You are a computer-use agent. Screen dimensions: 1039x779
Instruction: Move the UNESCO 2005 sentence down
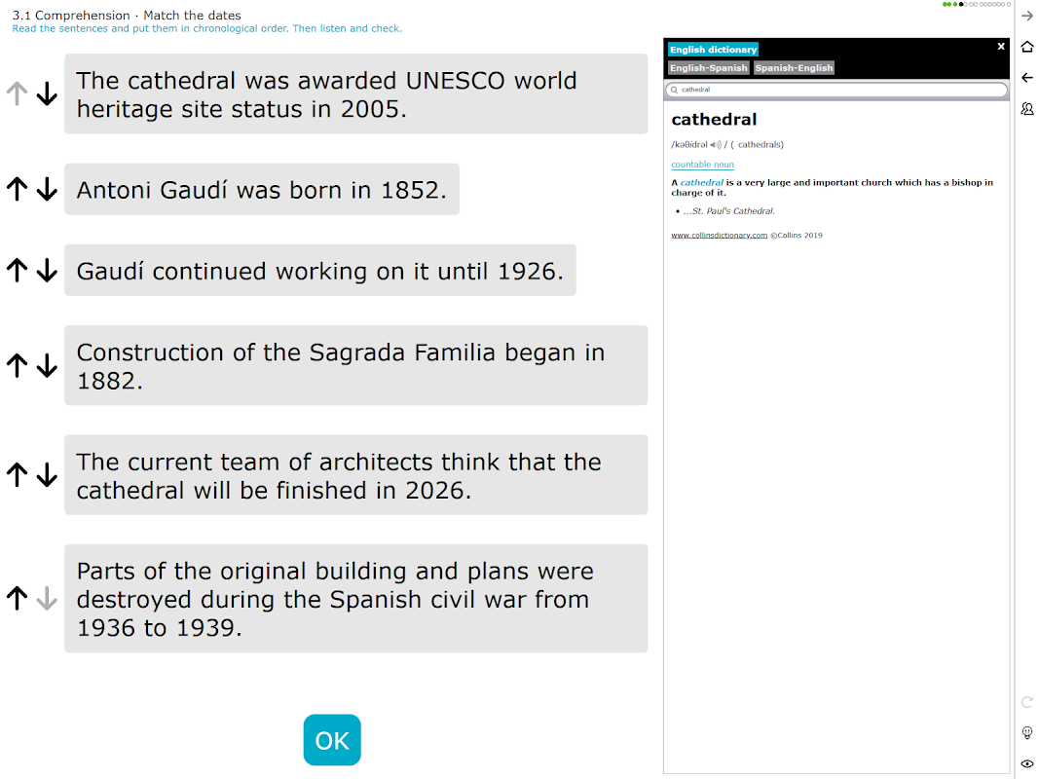click(x=47, y=94)
